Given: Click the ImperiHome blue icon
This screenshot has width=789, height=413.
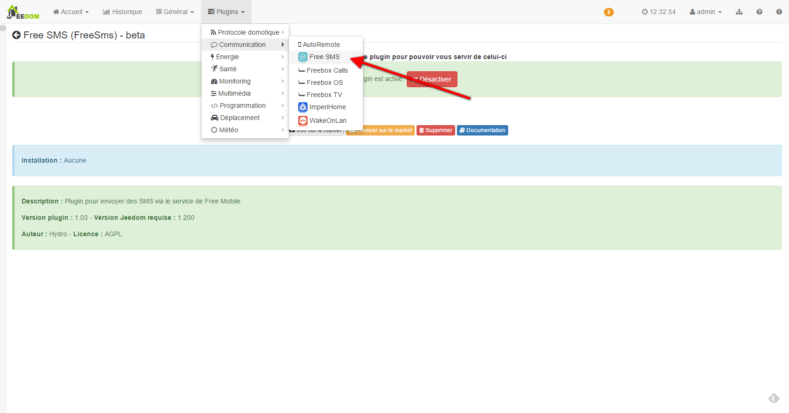Looking at the screenshot, I should click(x=303, y=107).
